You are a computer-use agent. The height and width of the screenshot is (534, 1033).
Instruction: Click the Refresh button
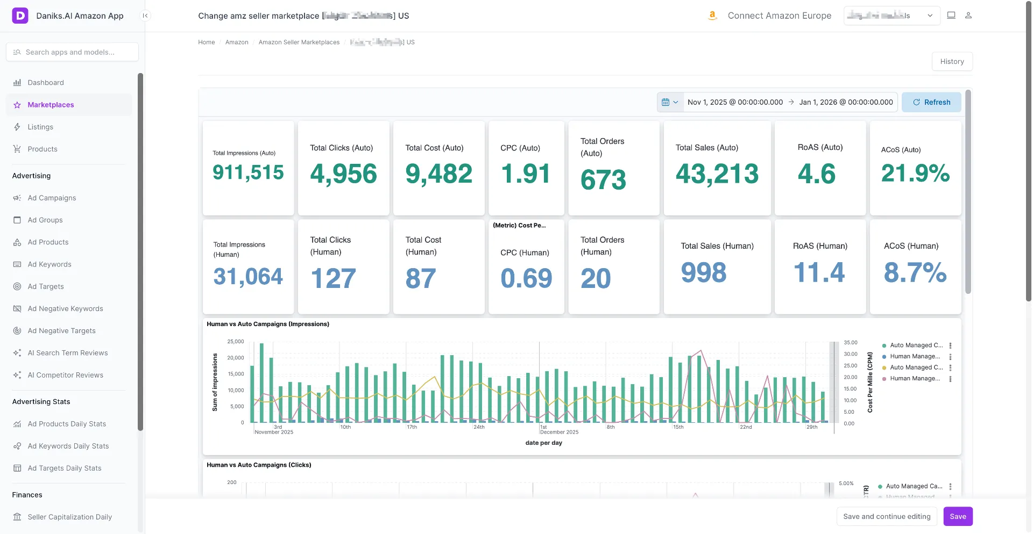pyautogui.click(x=931, y=102)
